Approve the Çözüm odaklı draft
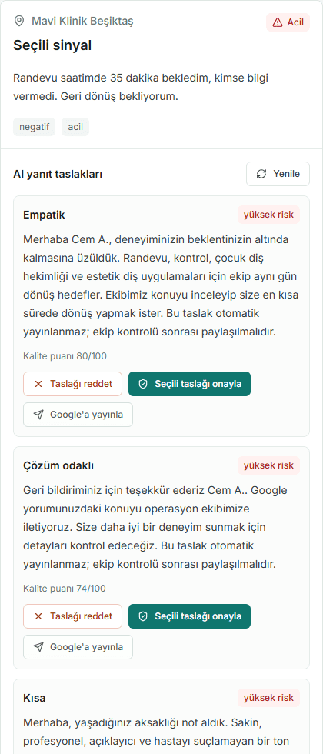323x754 pixels. click(189, 616)
